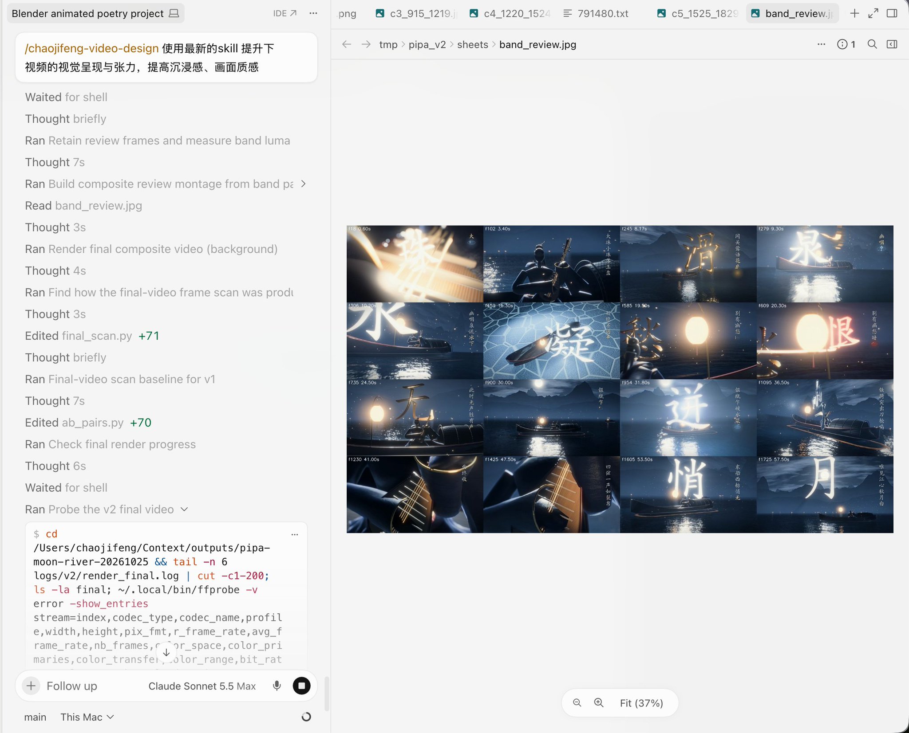
Task: Add a new tab with plus icon
Action: [x=854, y=13]
